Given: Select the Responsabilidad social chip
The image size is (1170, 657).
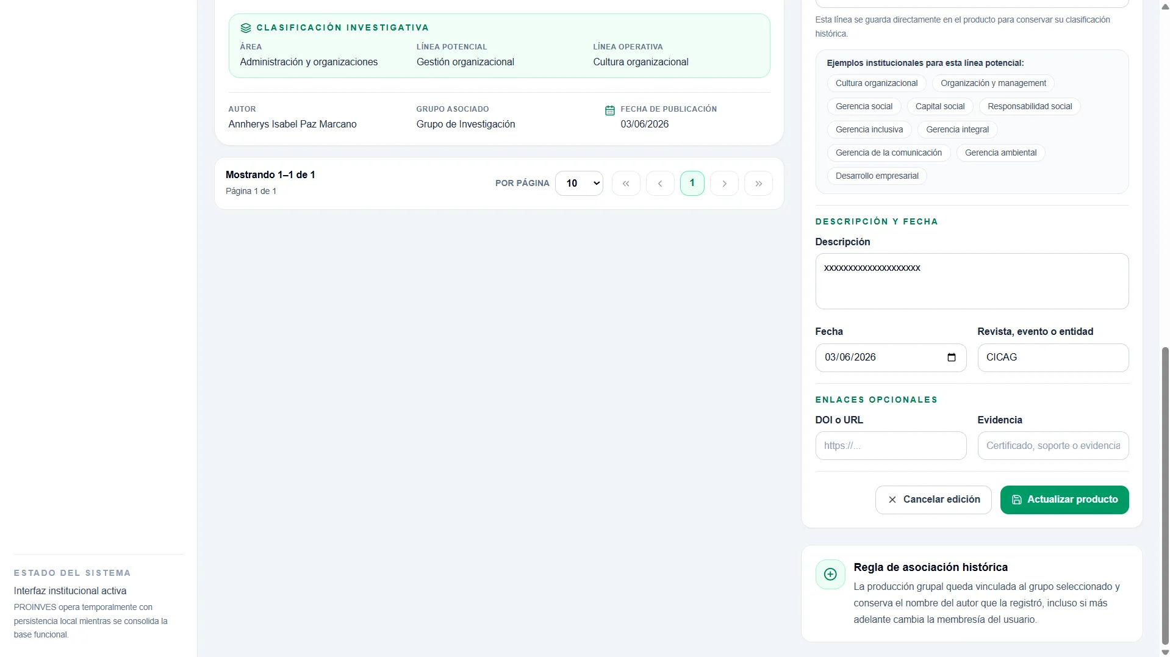Looking at the screenshot, I should pos(1030,107).
